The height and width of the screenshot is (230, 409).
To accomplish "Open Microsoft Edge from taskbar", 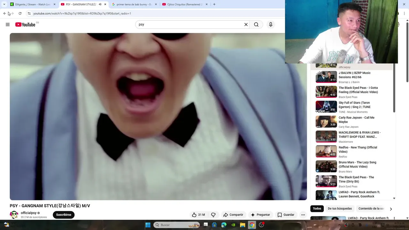I will click(x=224, y=225).
